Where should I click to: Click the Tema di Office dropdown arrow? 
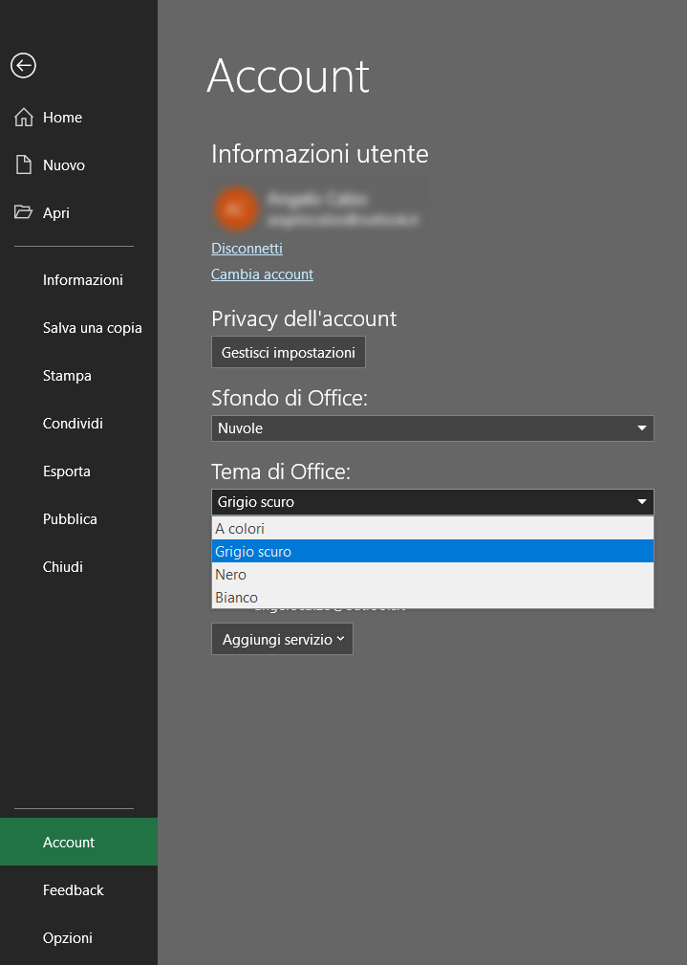click(641, 502)
